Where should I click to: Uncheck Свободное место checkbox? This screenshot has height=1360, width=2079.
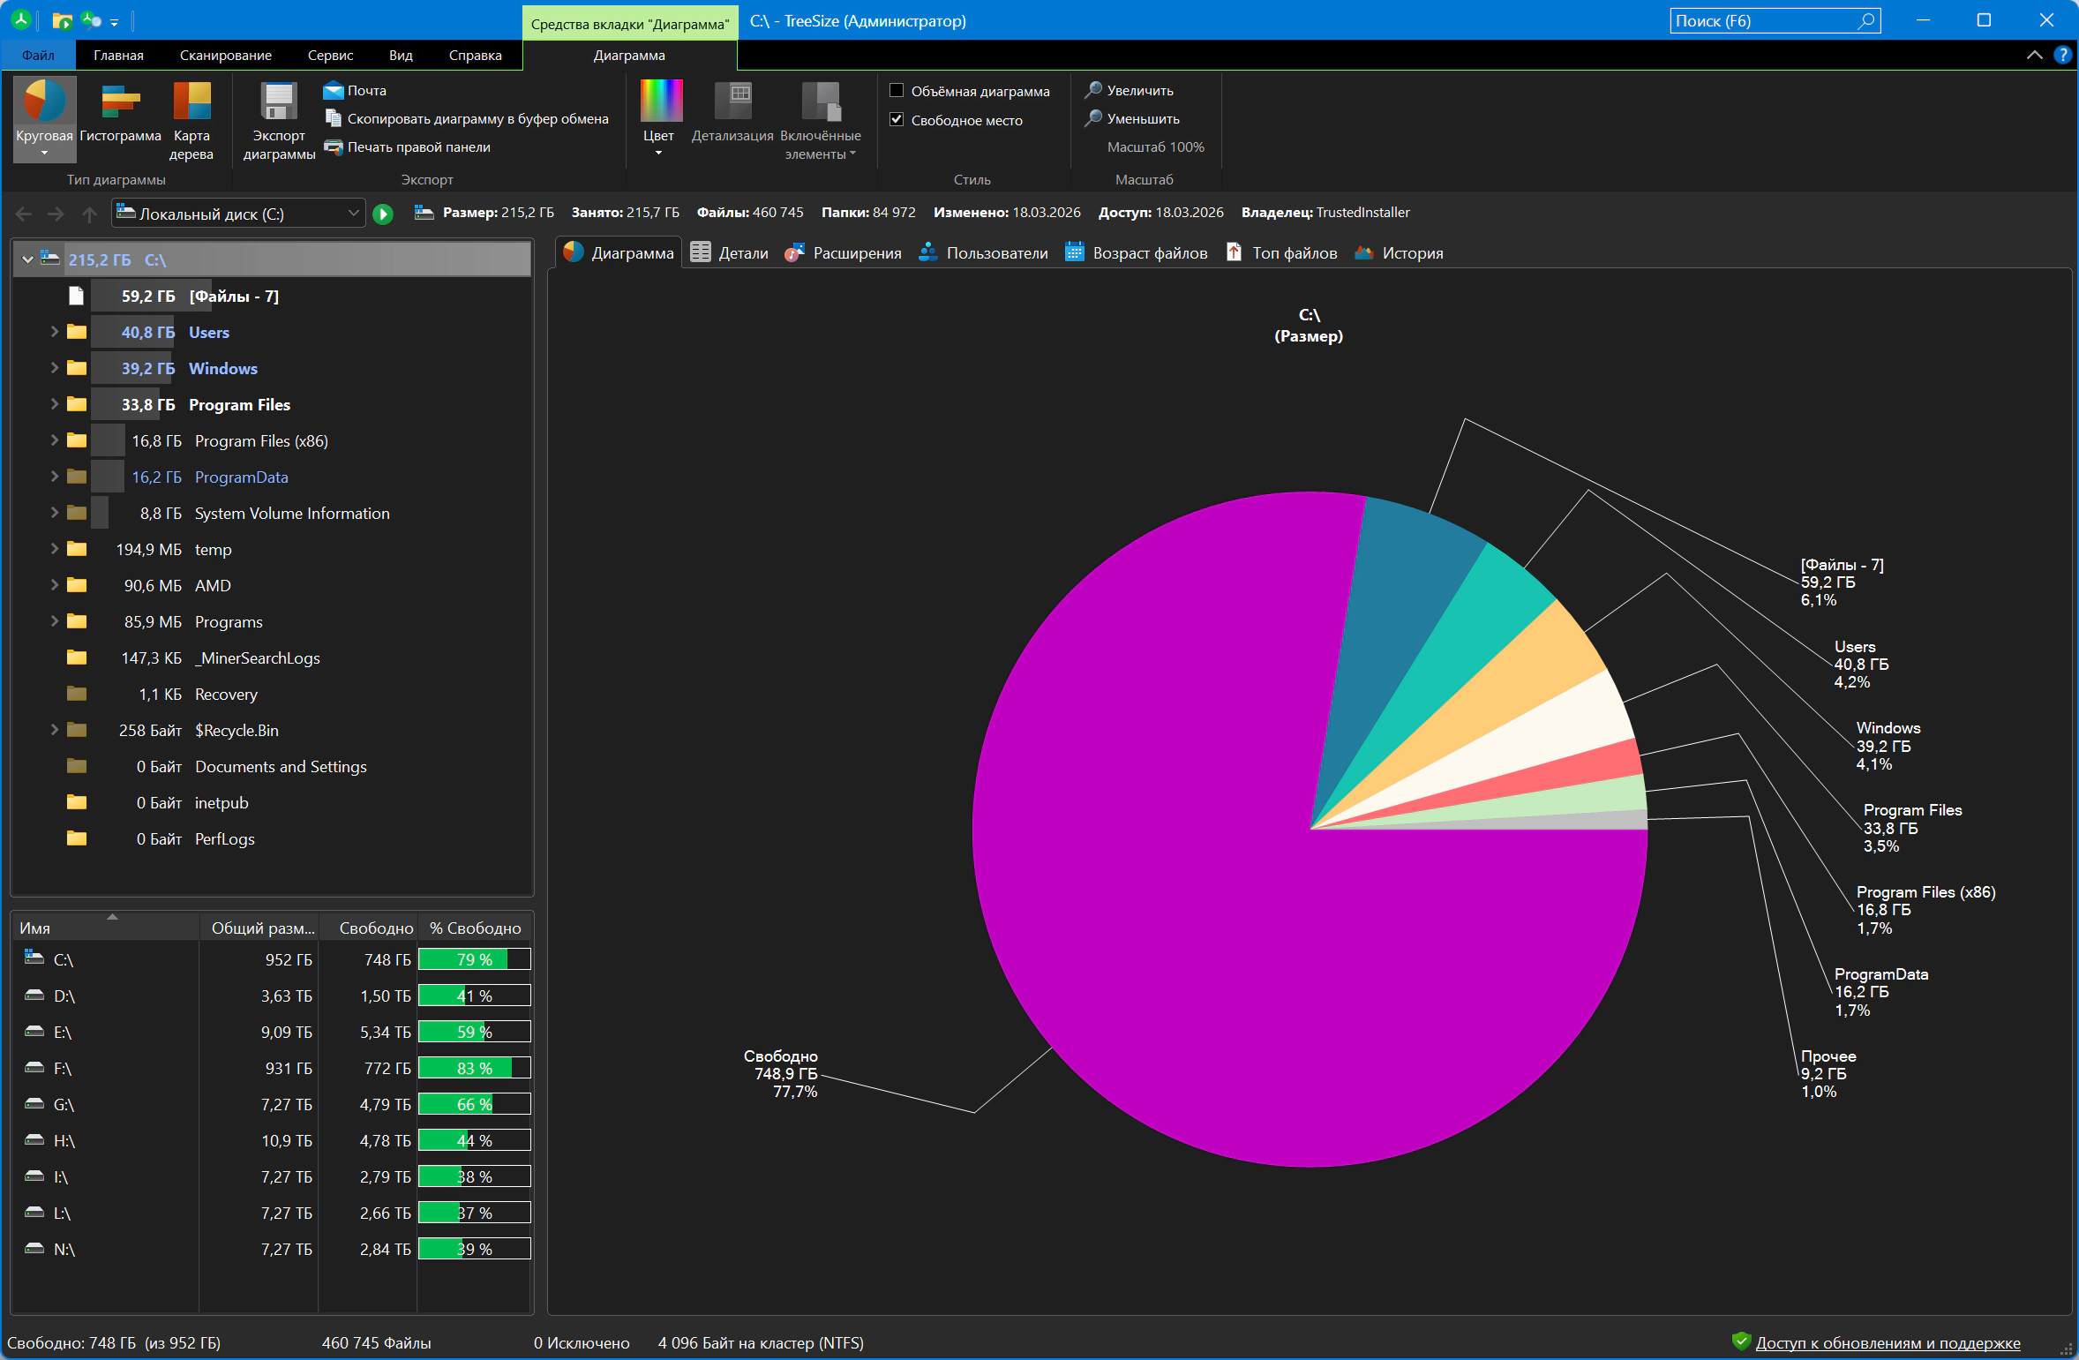coord(897,120)
